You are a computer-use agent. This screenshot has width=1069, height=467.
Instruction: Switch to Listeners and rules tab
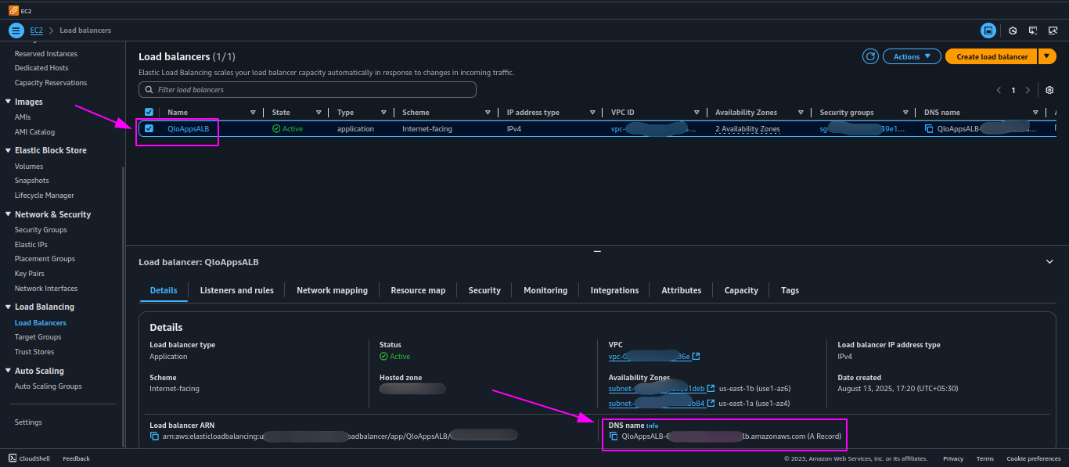click(237, 290)
